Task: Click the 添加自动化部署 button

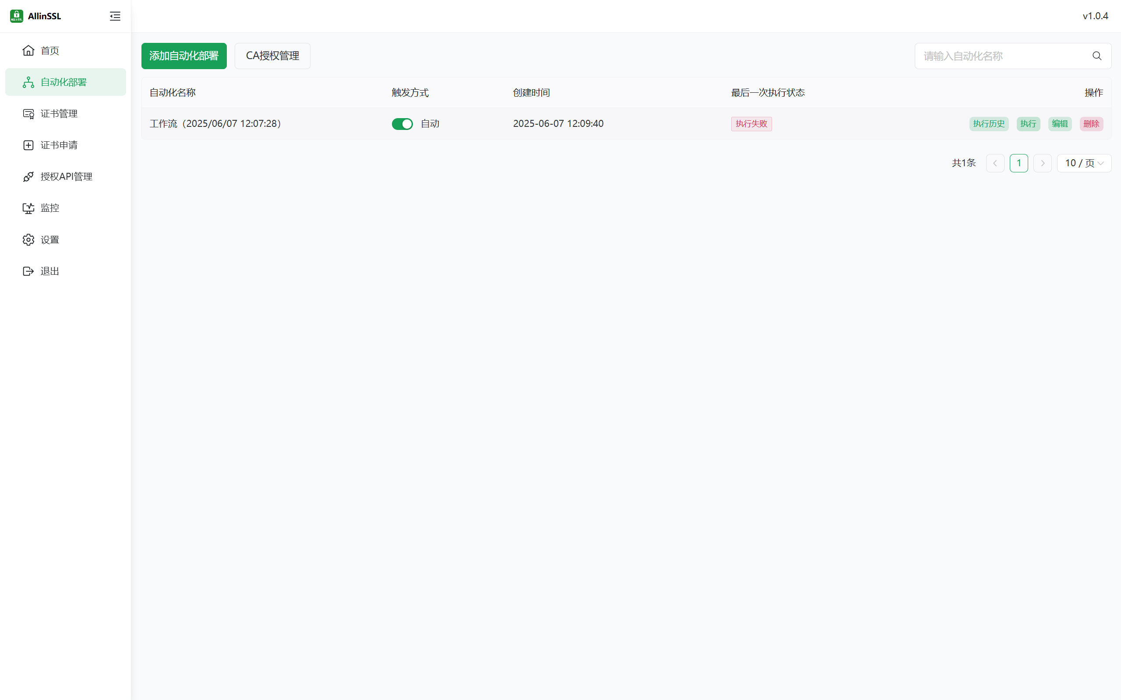Action: coord(184,56)
